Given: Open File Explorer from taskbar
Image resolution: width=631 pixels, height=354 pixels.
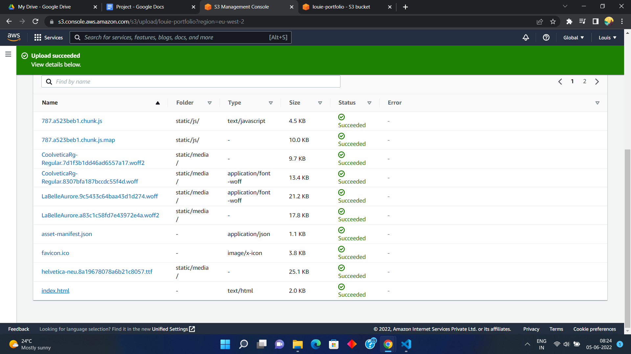Looking at the screenshot, I should (298, 344).
